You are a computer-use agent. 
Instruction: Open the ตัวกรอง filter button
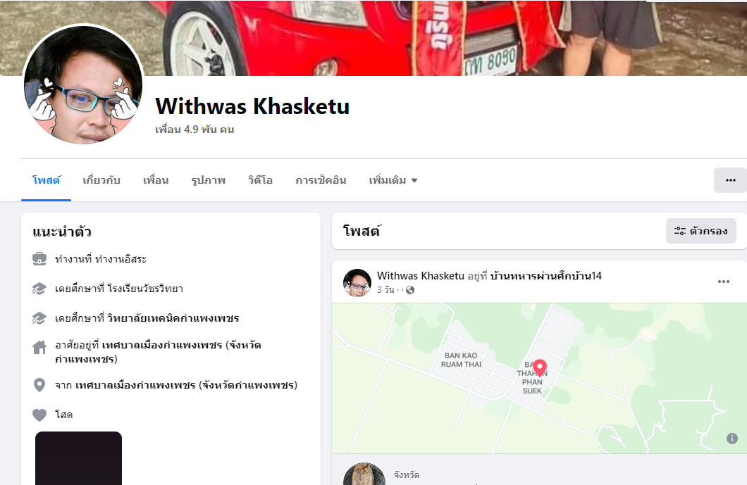coord(700,231)
